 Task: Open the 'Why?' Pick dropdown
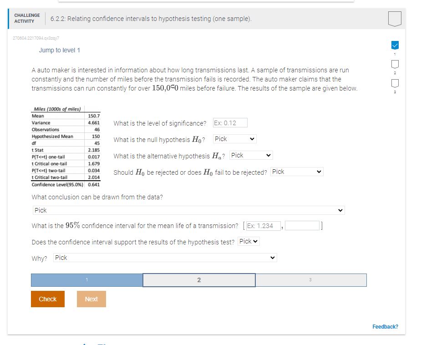point(165,257)
